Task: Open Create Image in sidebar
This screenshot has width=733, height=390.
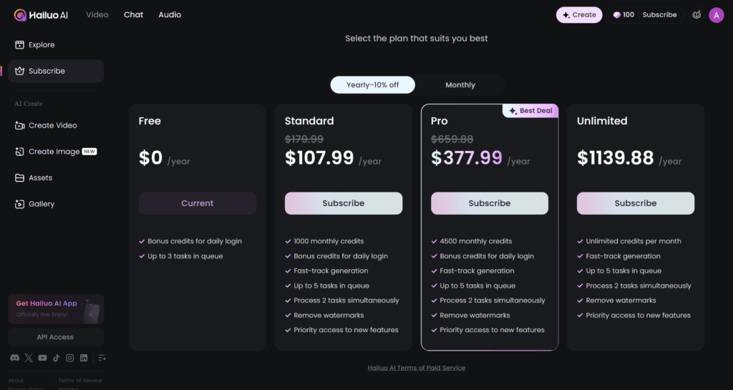Action: coord(54,152)
